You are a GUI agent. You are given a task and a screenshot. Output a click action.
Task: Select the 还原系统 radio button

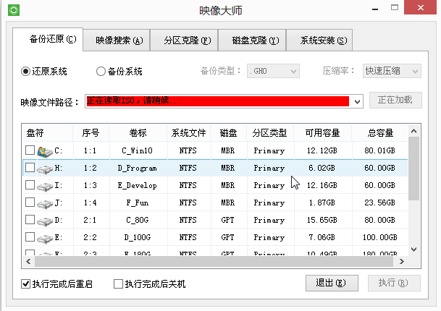pyautogui.click(x=25, y=72)
